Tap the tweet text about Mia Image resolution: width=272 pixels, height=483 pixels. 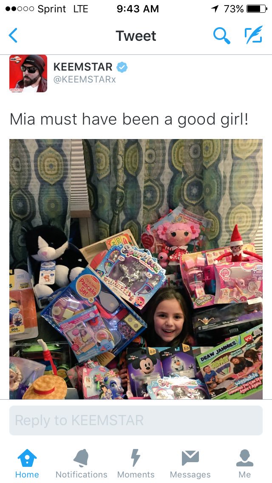[129, 119]
